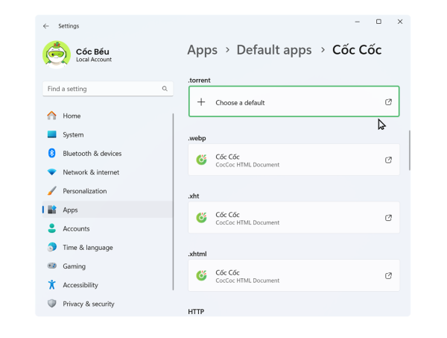Image resolution: width=447 pixels, height=338 pixels.
Task: Change the .xhtml default app
Action: pos(294,276)
